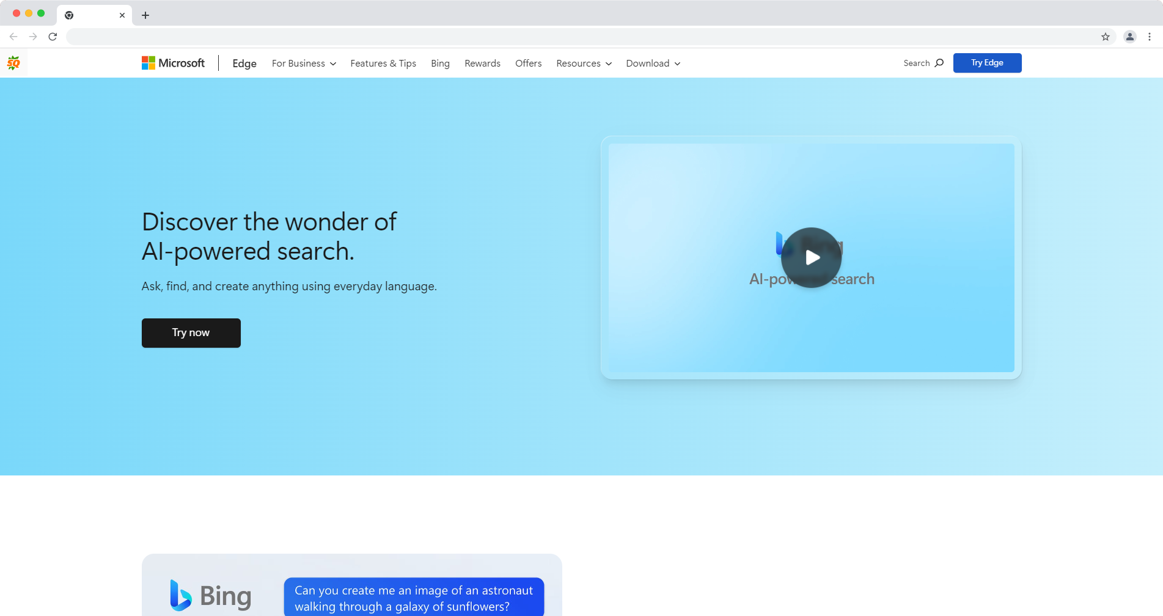Click the Microsoft logo

coord(173,62)
